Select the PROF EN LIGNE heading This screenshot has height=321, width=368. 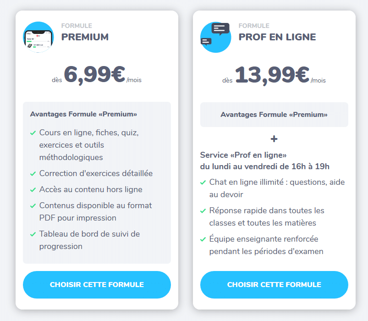(277, 37)
